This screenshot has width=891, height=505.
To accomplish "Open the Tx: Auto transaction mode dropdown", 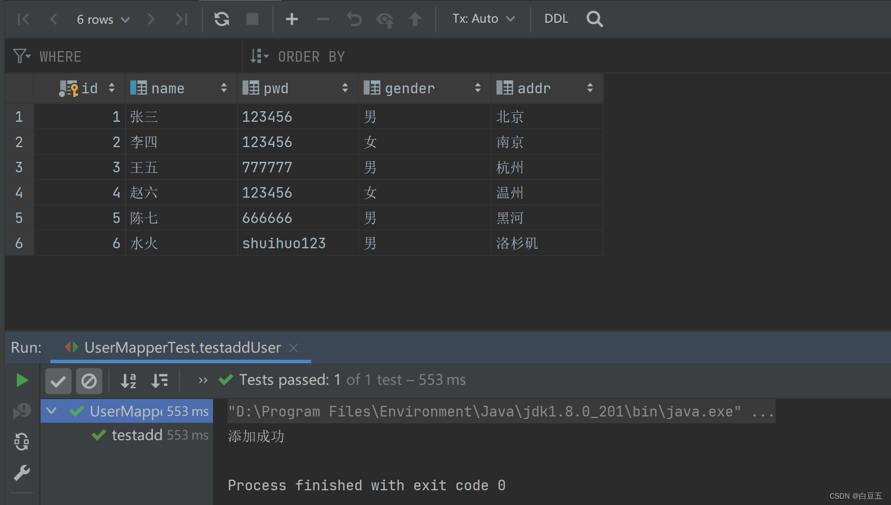I will coord(484,19).
